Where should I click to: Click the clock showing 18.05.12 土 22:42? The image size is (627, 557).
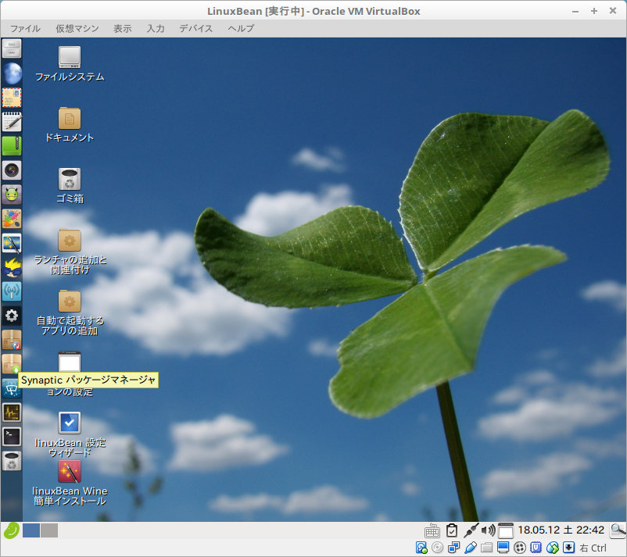tap(561, 530)
